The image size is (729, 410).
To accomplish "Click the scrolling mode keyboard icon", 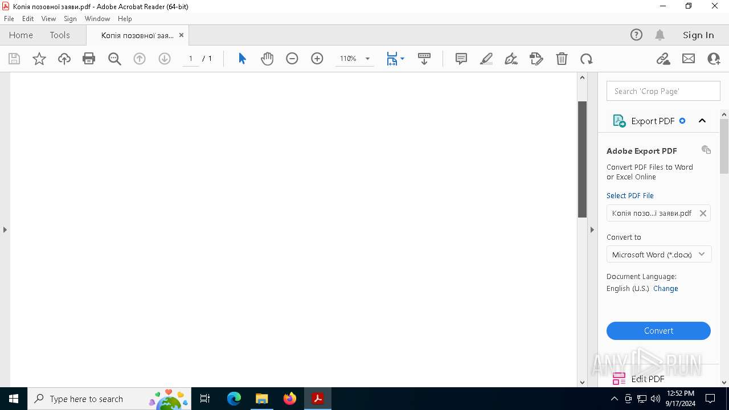I will pyautogui.click(x=424, y=59).
